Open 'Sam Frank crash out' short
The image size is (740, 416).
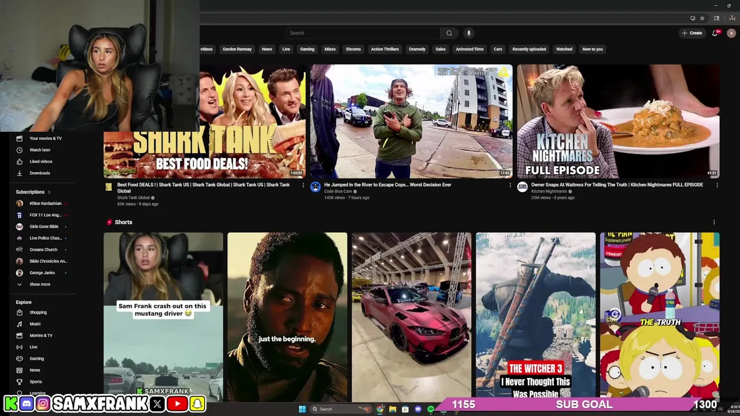163,317
